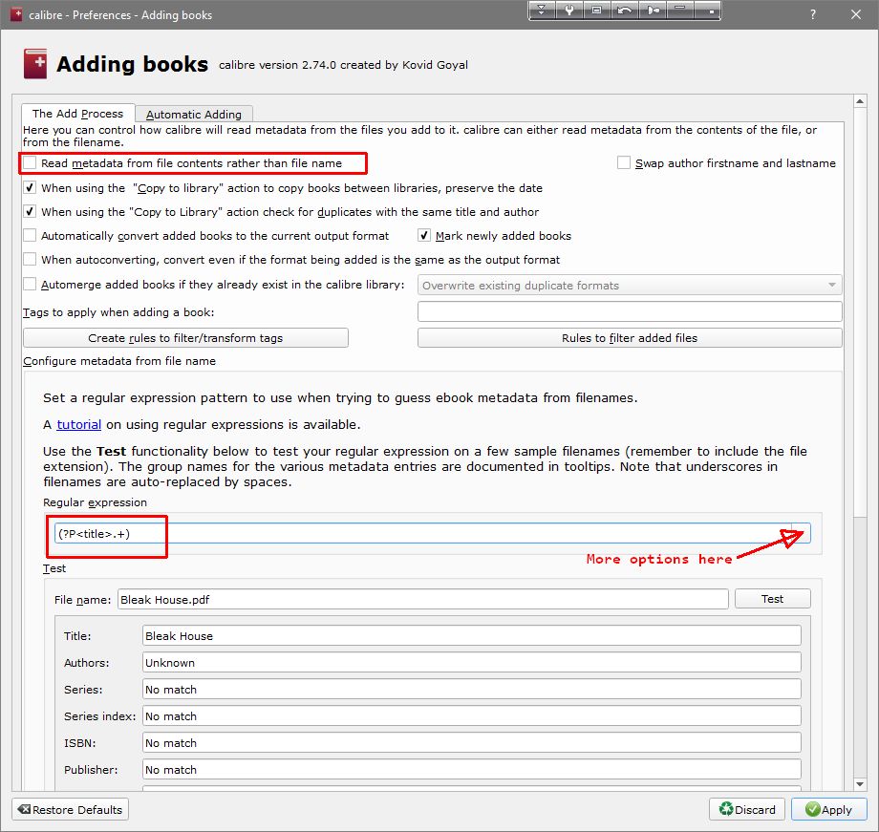Image resolution: width=879 pixels, height=832 pixels.
Task: Click the 'Regular expression' label text
Action: click(x=96, y=502)
